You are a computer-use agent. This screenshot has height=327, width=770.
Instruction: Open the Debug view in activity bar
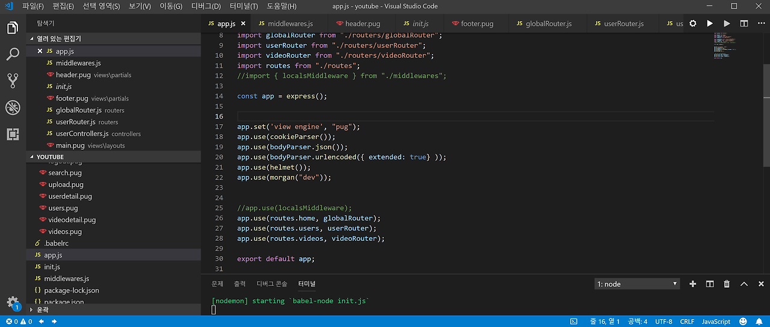[x=13, y=108]
